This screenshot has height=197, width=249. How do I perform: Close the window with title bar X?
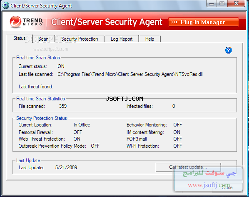point(236,3)
